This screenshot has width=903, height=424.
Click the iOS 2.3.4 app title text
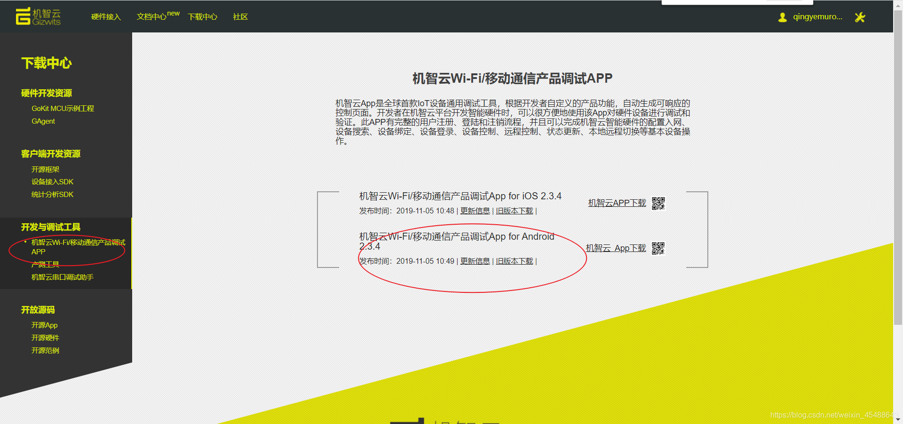click(x=460, y=196)
